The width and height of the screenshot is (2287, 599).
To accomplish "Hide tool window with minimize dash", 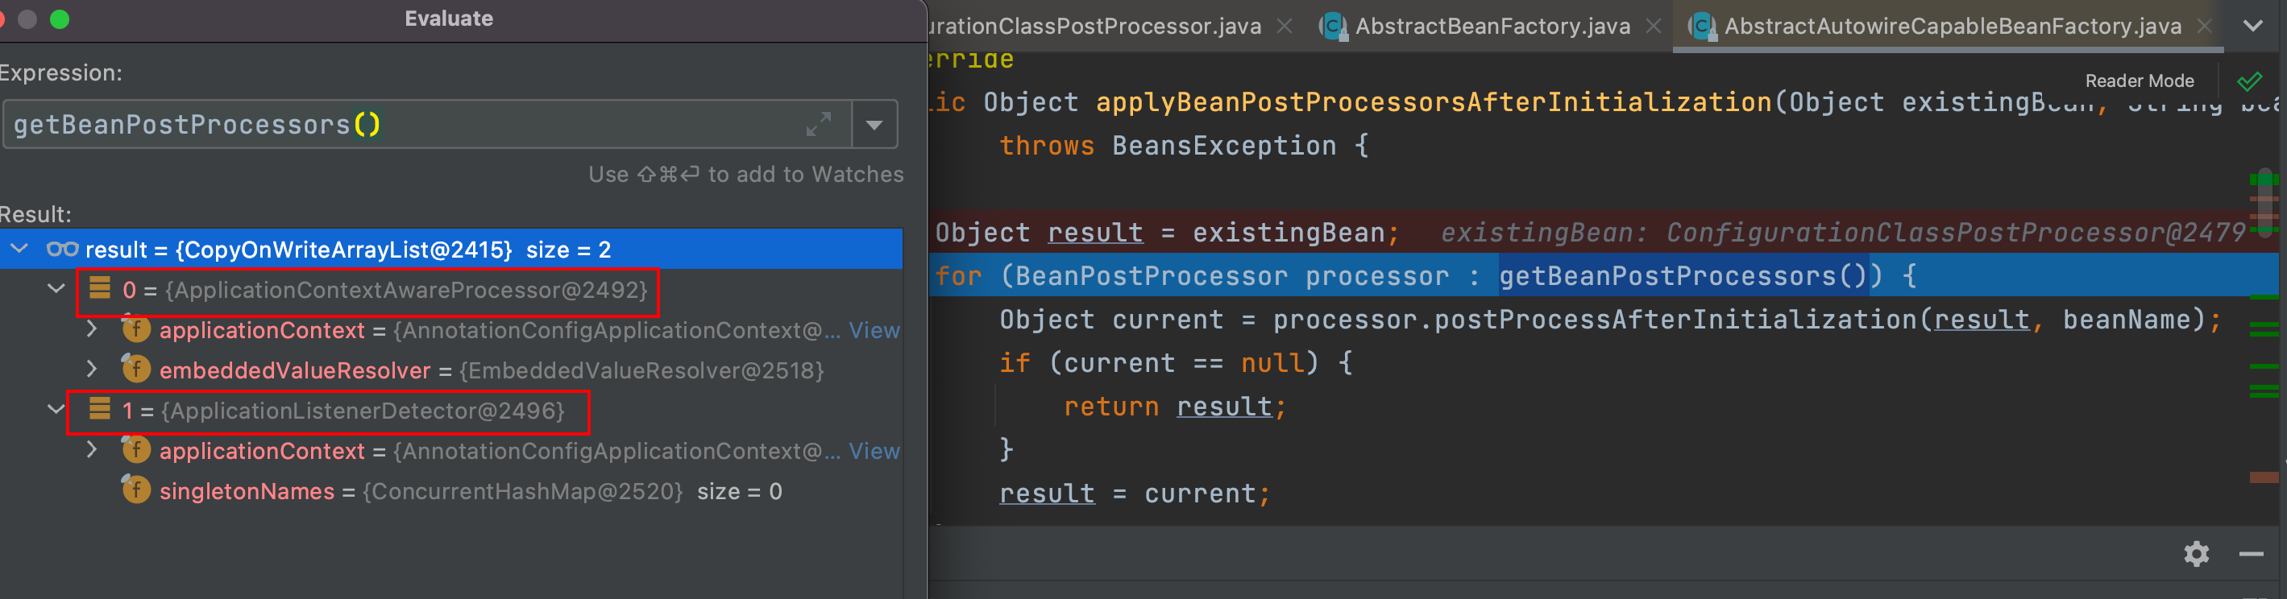I will click(x=2251, y=554).
